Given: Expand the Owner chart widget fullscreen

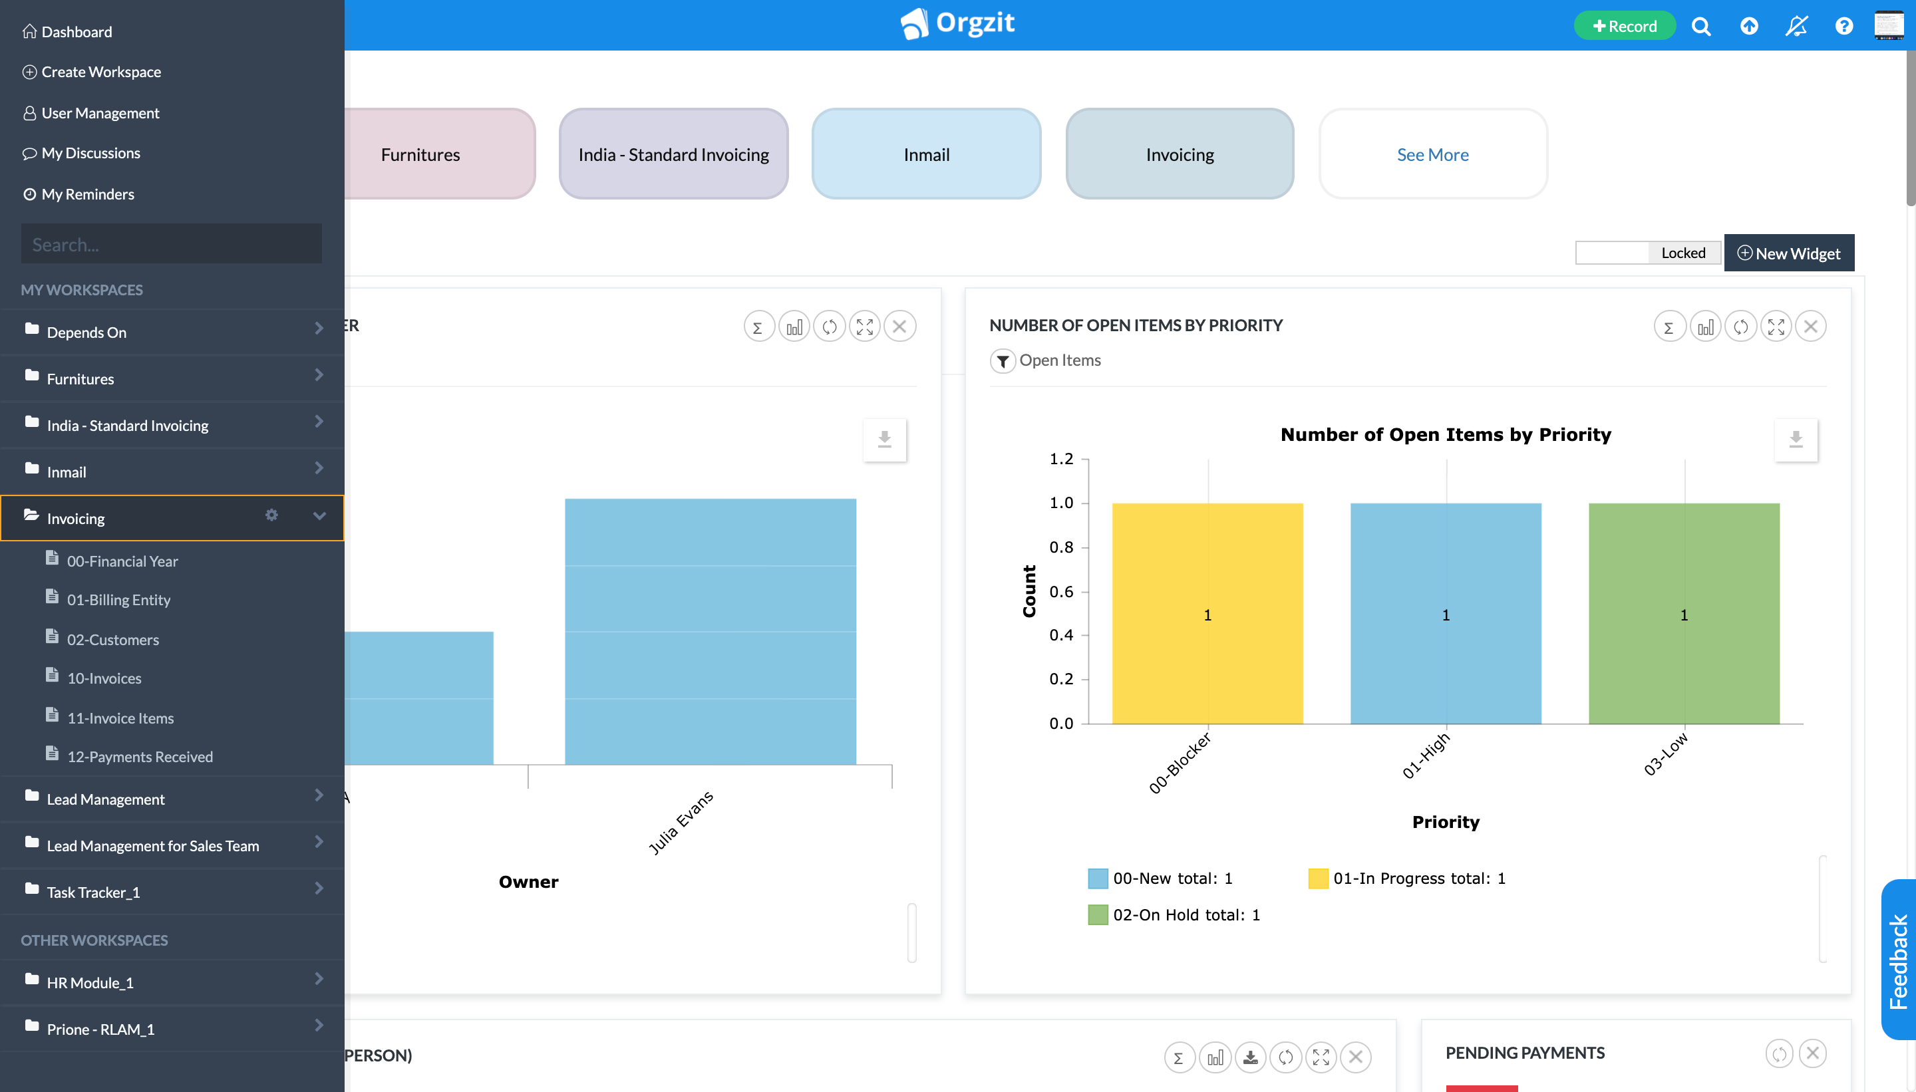Looking at the screenshot, I should tap(865, 327).
